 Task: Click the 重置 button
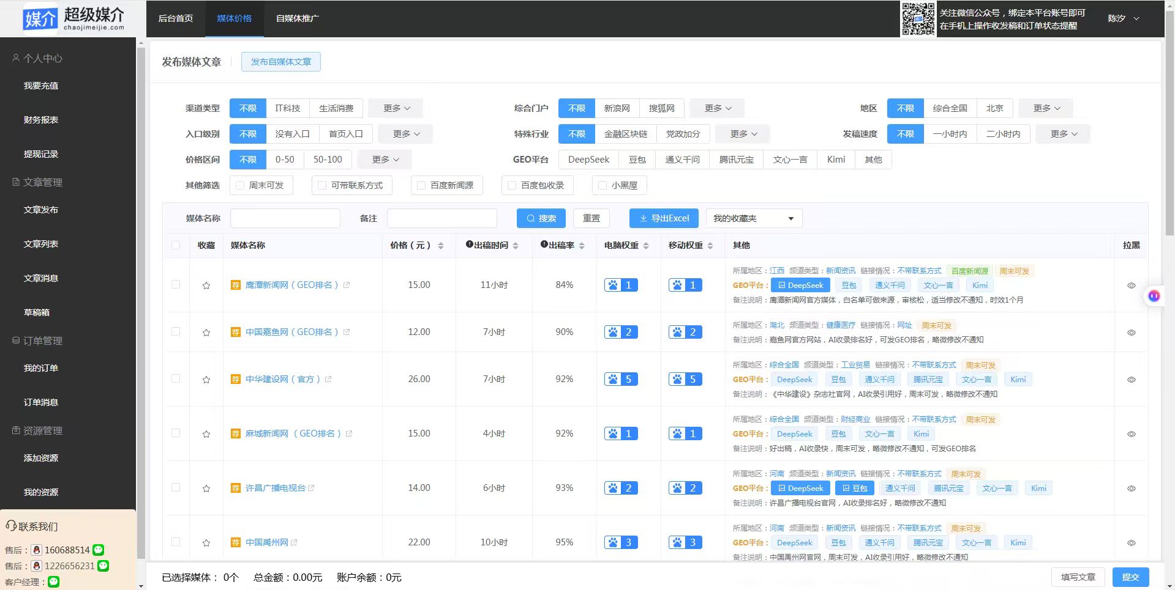591,218
